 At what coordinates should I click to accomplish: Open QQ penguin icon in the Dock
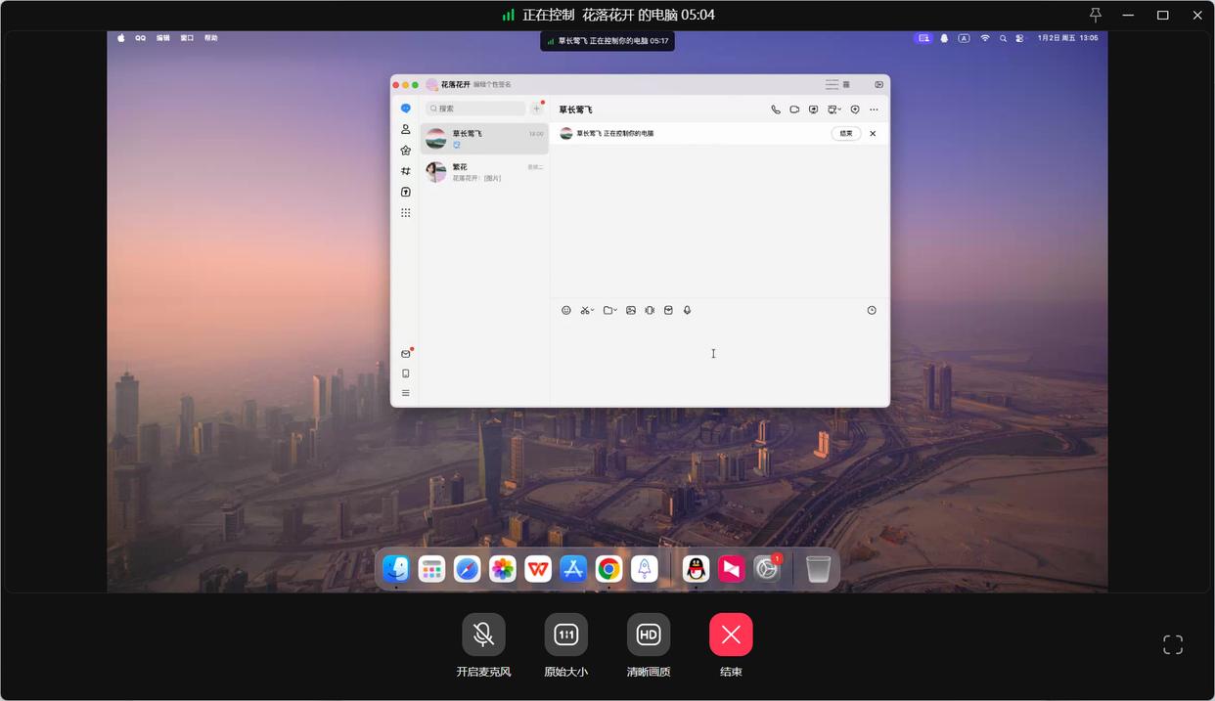pos(696,568)
